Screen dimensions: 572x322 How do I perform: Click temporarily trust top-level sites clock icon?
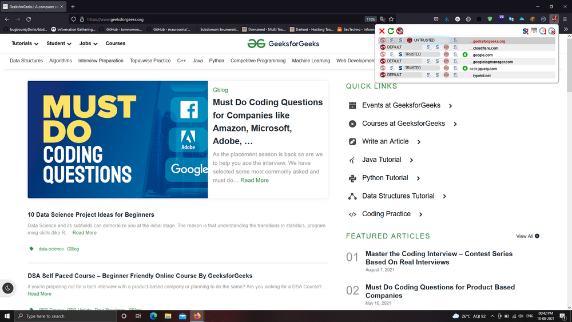[543, 31]
